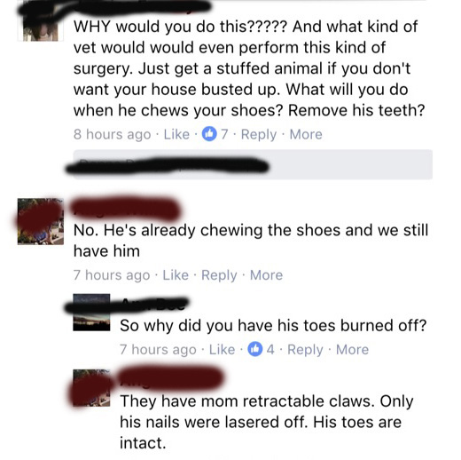
Task: Open More options on the 8 hours ago comment
Action: click(x=306, y=134)
